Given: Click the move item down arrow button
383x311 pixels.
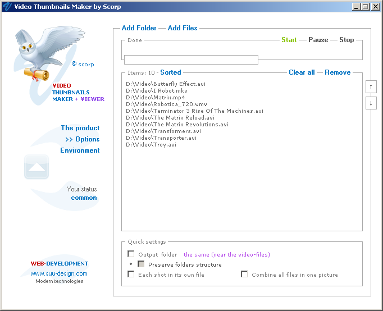Looking at the screenshot, I should [371, 103].
